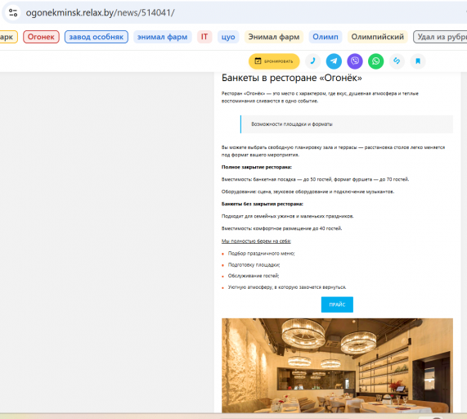Image resolution: width=467 pixels, height=419 pixels.
Task: Click the blue chain link icon
Action: pos(397,61)
